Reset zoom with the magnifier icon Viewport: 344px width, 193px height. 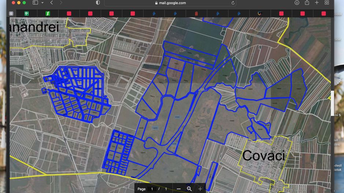coord(189,189)
